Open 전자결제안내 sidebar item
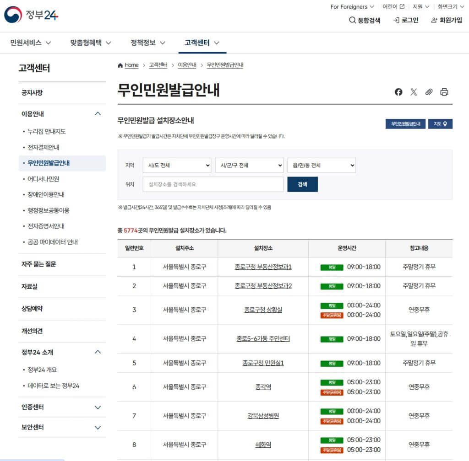Viewport: 469px width, 461px height. click(x=44, y=147)
